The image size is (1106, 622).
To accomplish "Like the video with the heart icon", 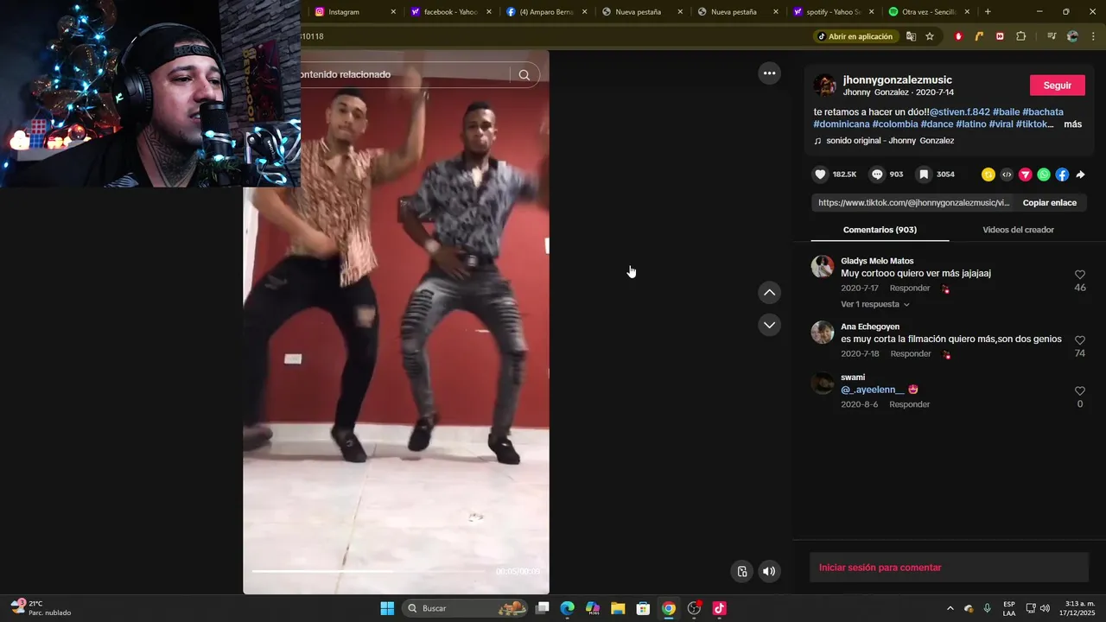I will (x=820, y=175).
